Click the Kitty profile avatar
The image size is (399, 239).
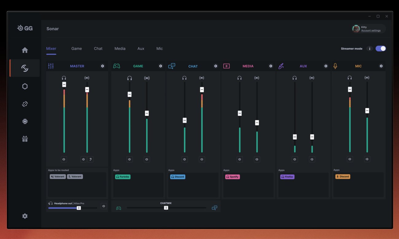(x=356, y=29)
